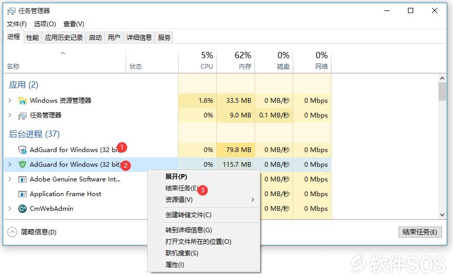Click the 9.0 MB memory value

click(240, 115)
